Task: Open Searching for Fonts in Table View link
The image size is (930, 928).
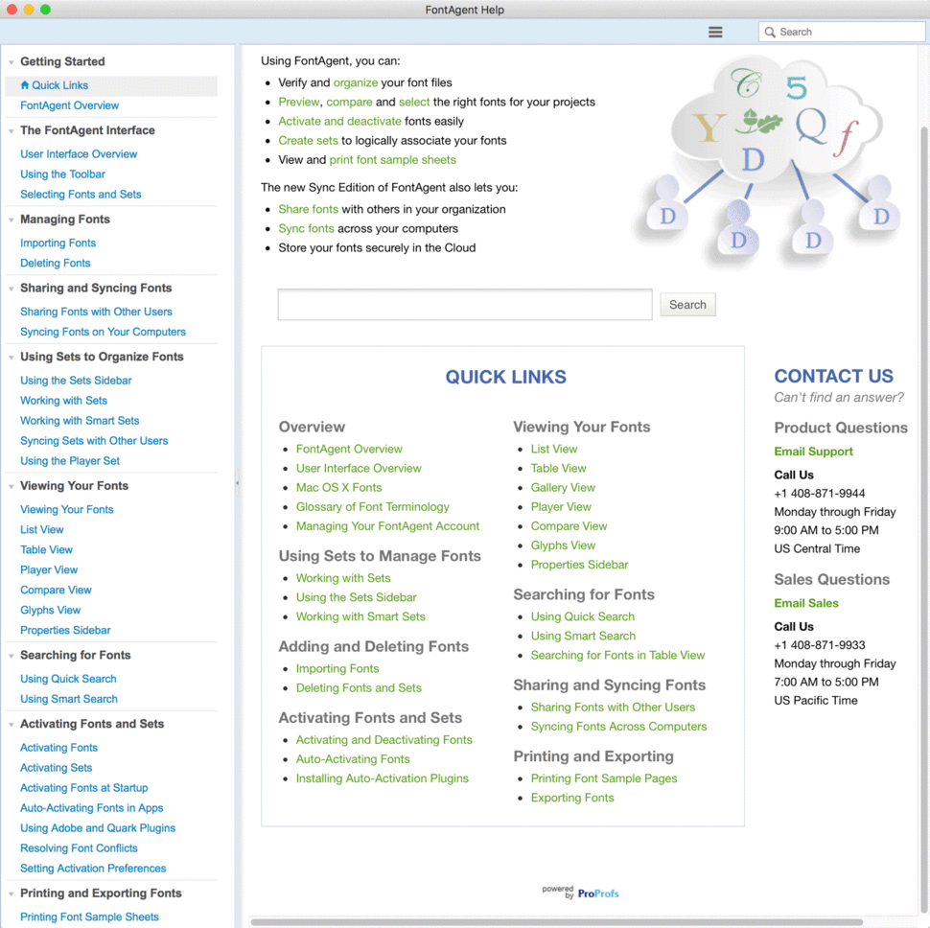Action: pos(617,656)
